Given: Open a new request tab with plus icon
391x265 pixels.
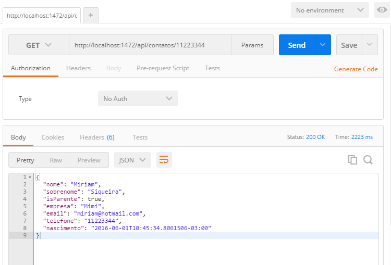Looking at the screenshot, I should [91, 15].
